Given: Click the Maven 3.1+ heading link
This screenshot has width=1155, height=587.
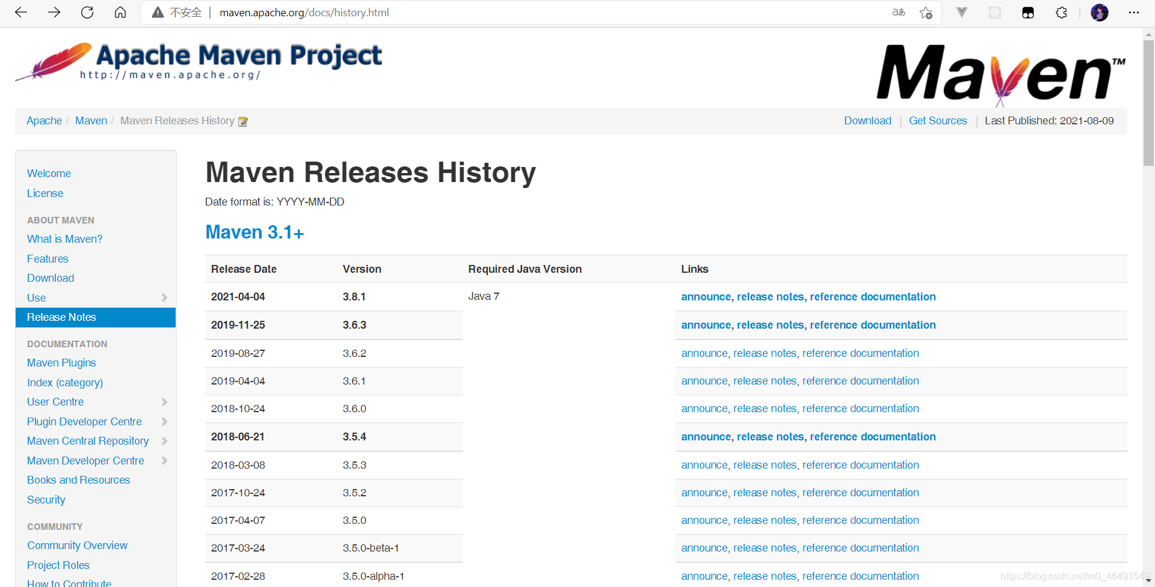Looking at the screenshot, I should (x=254, y=233).
